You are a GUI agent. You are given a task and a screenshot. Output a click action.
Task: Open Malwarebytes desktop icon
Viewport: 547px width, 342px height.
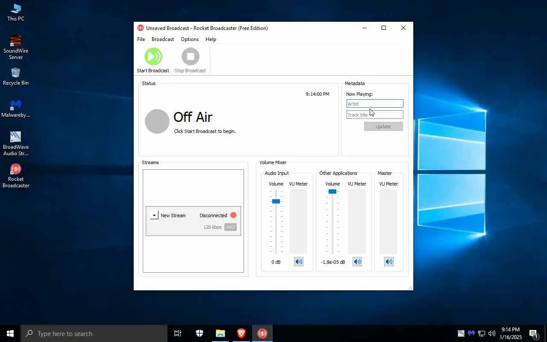[16, 109]
